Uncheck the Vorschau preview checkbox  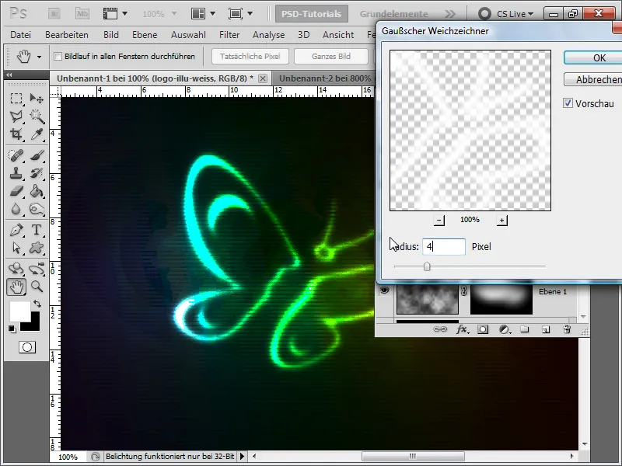pos(568,103)
